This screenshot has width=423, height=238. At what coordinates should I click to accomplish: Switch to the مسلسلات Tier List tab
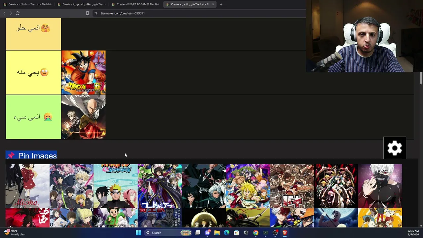tap(27, 4)
